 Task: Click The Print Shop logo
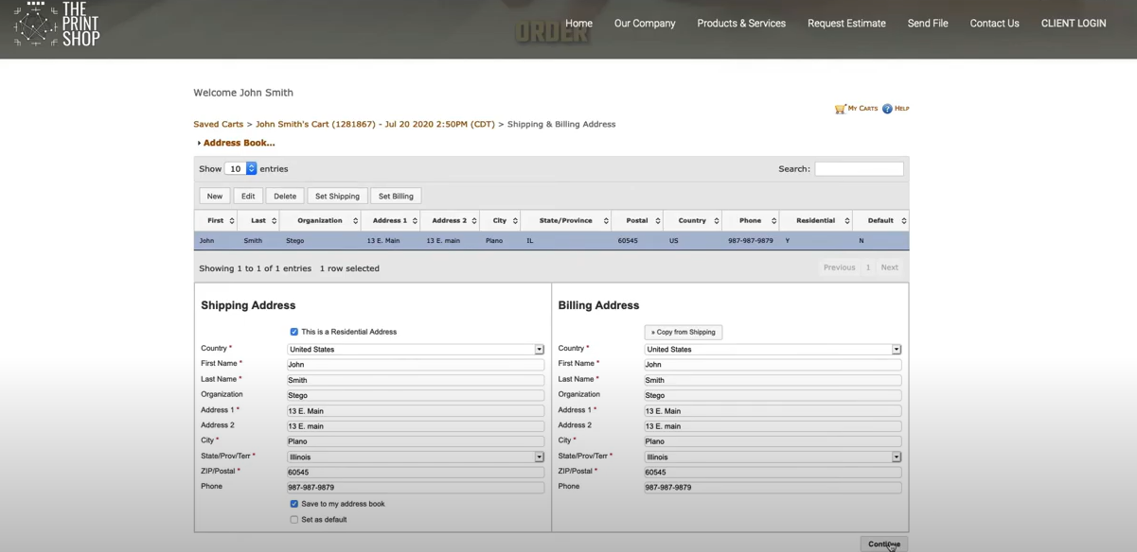(x=55, y=26)
